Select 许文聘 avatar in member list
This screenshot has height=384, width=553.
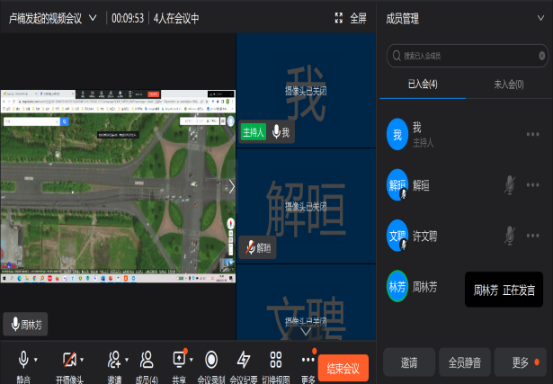[397, 236]
